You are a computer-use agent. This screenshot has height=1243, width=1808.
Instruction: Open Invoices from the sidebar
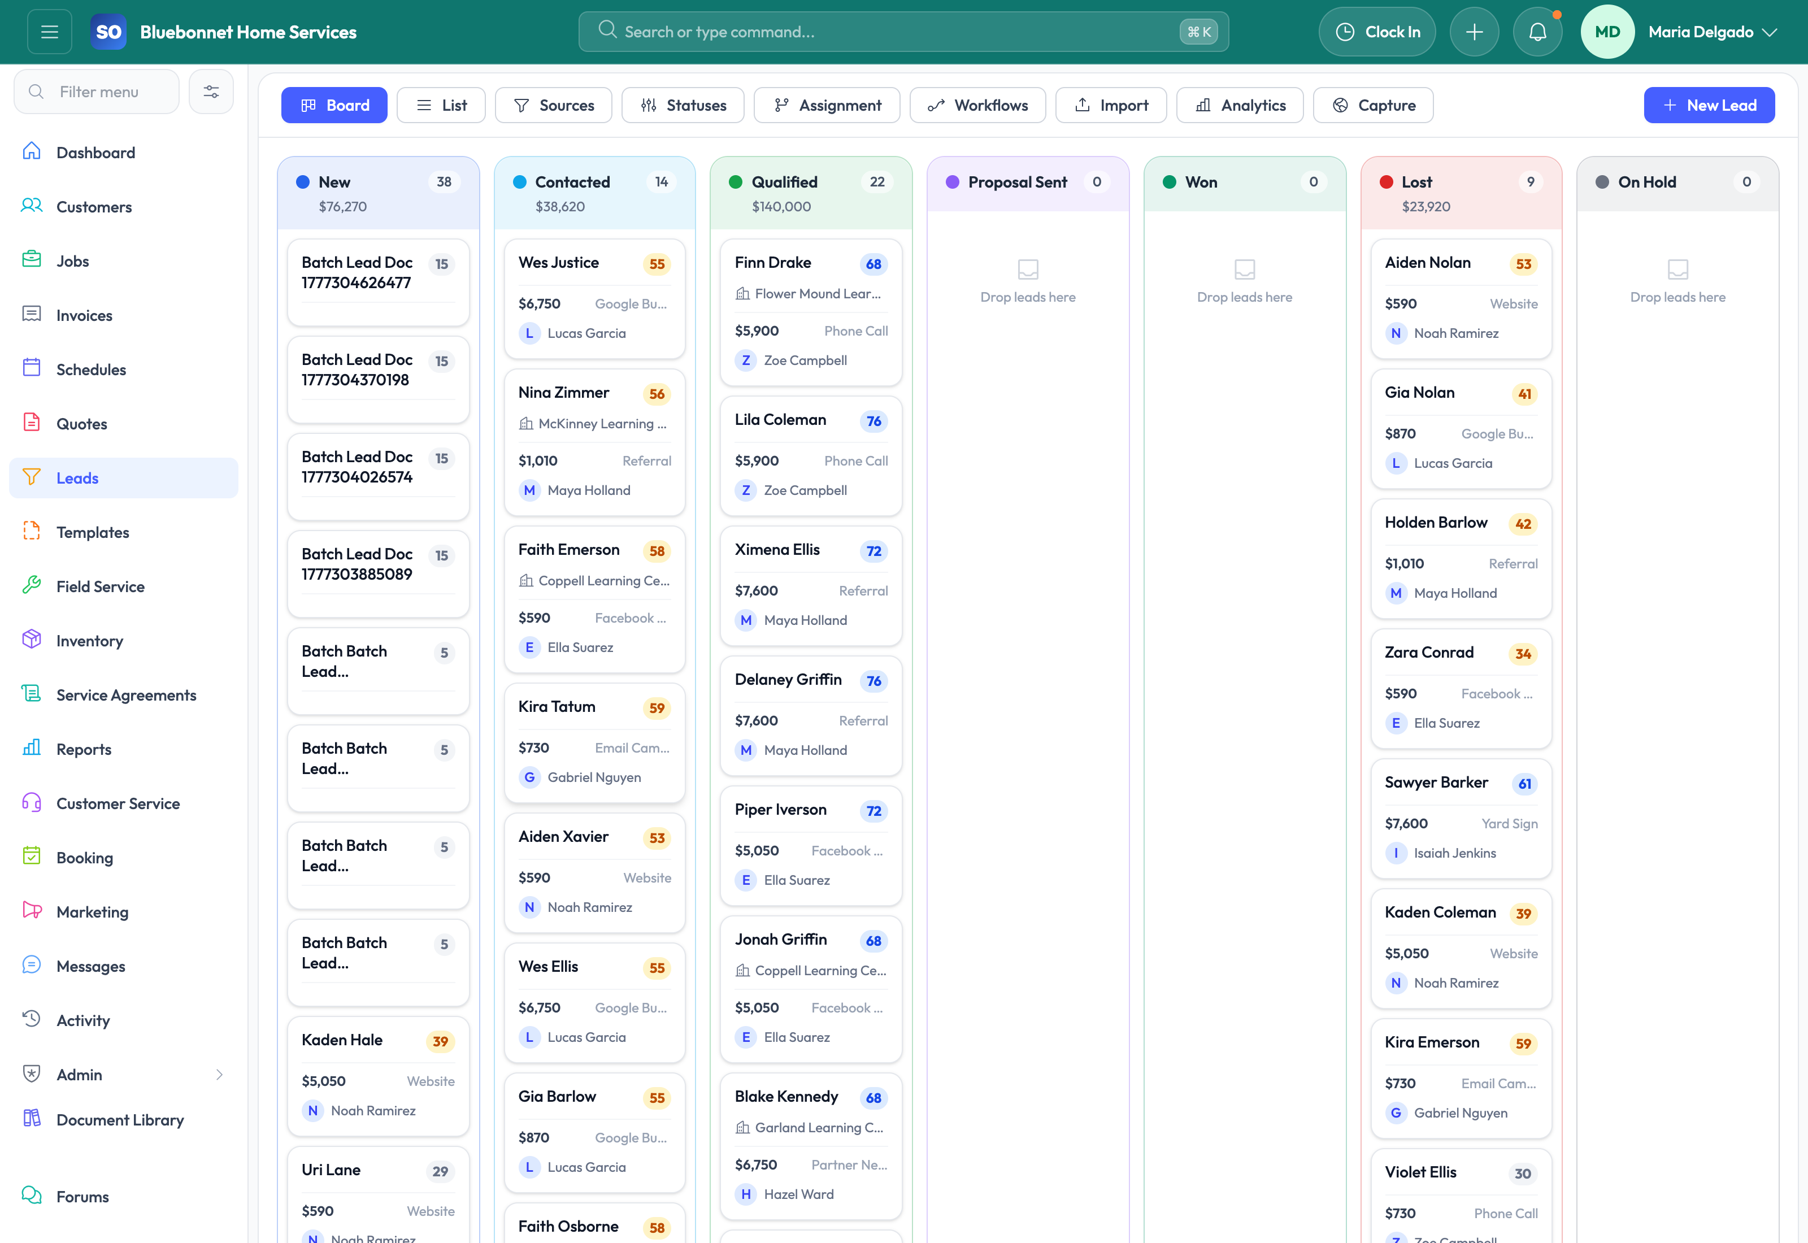click(x=124, y=315)
